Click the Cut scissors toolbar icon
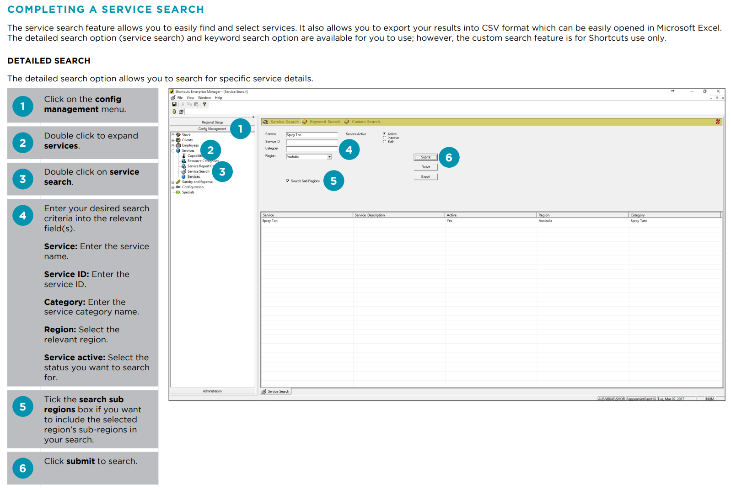The height and width of the screenshot is (490, 731). 183,104
